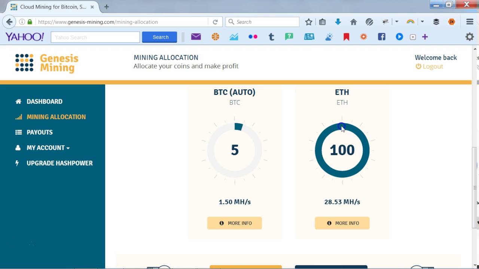
Task: Open Facebook icon in Yahoo toolbar
Action: point(382,37)
